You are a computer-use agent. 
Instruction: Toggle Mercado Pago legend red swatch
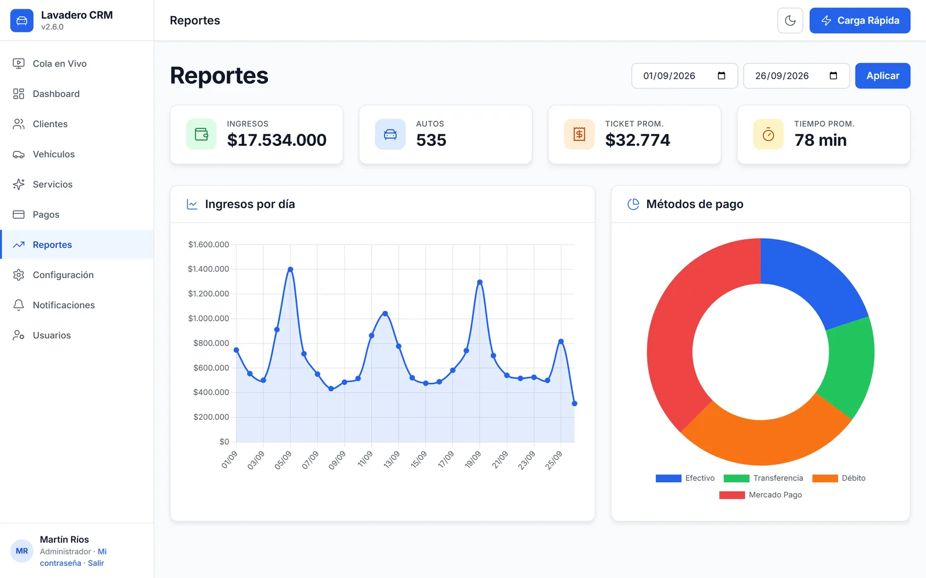pos(732,495)
